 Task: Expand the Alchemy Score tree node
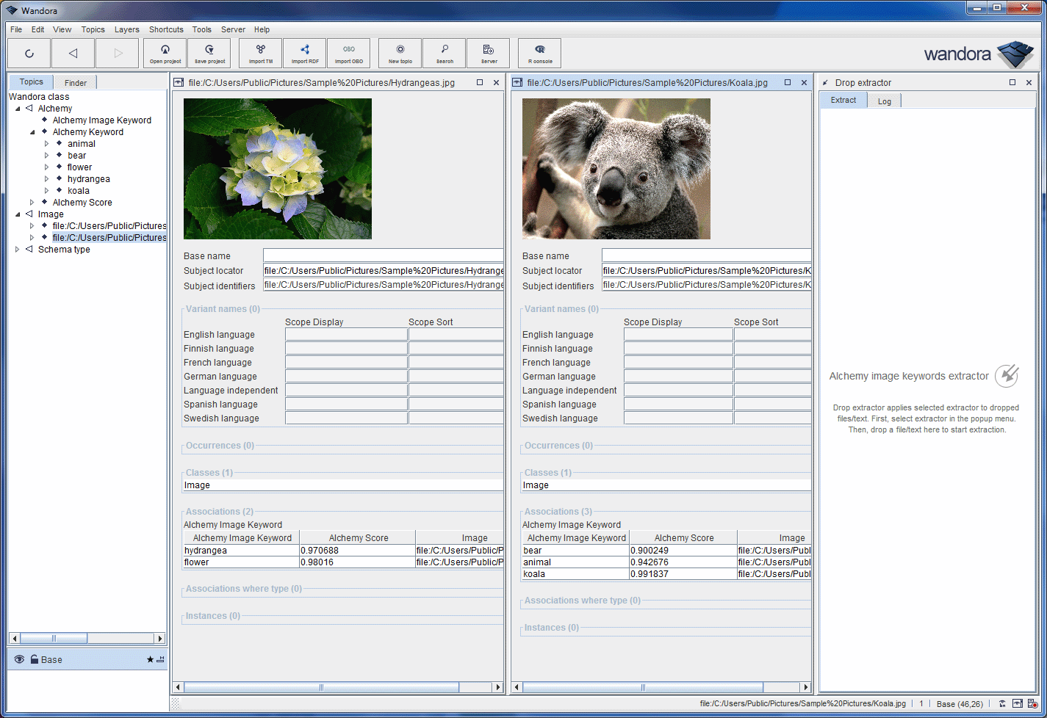coord(32,203)
